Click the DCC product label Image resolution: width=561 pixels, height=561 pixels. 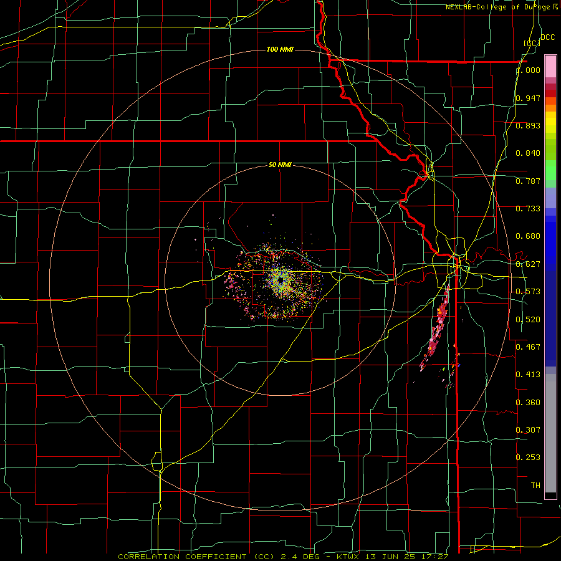547,37
